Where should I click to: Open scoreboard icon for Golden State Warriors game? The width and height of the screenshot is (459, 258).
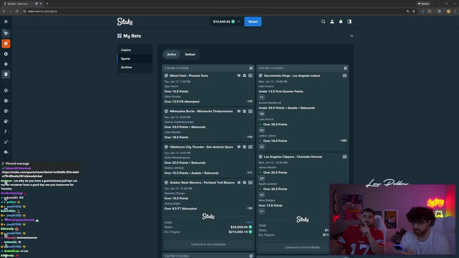[x=250, y=182]
